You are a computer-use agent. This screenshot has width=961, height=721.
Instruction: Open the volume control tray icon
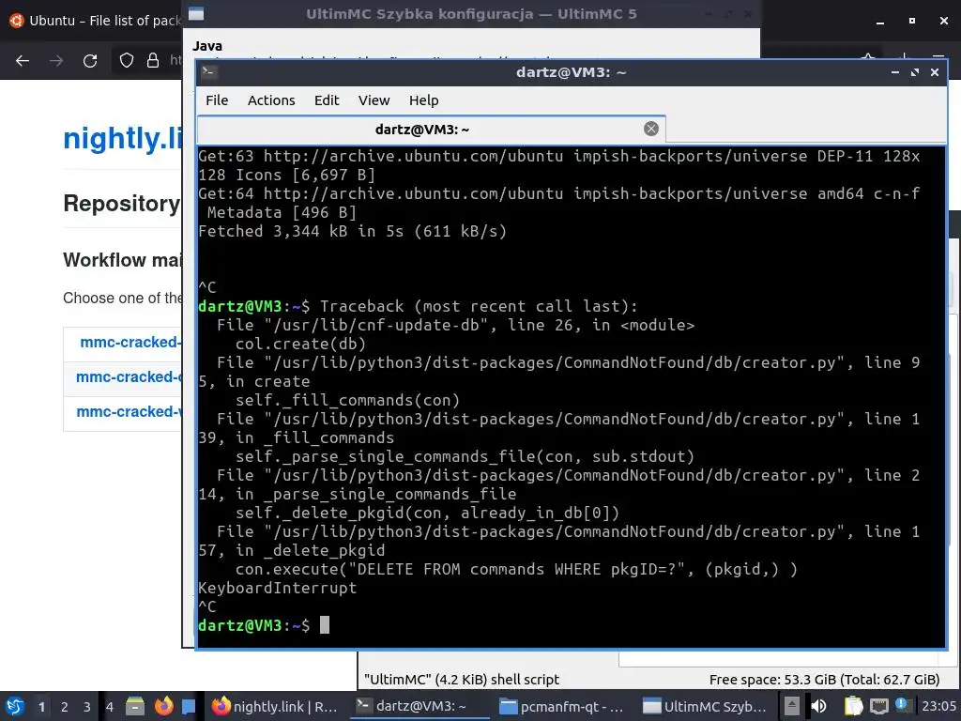tap(818, 706)
